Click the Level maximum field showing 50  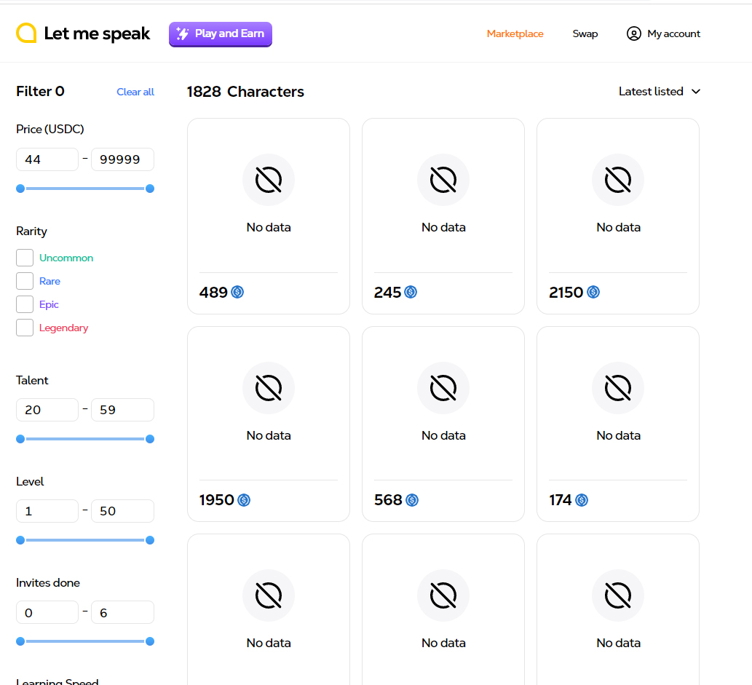point(123,511)
